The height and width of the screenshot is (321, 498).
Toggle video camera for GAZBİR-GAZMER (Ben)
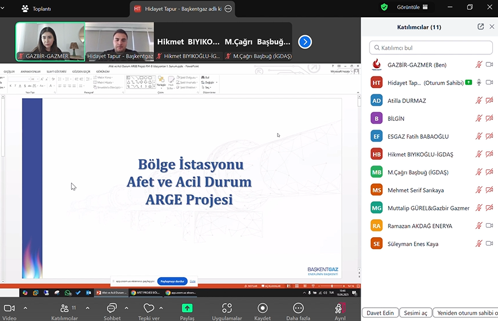click(489, 64)
